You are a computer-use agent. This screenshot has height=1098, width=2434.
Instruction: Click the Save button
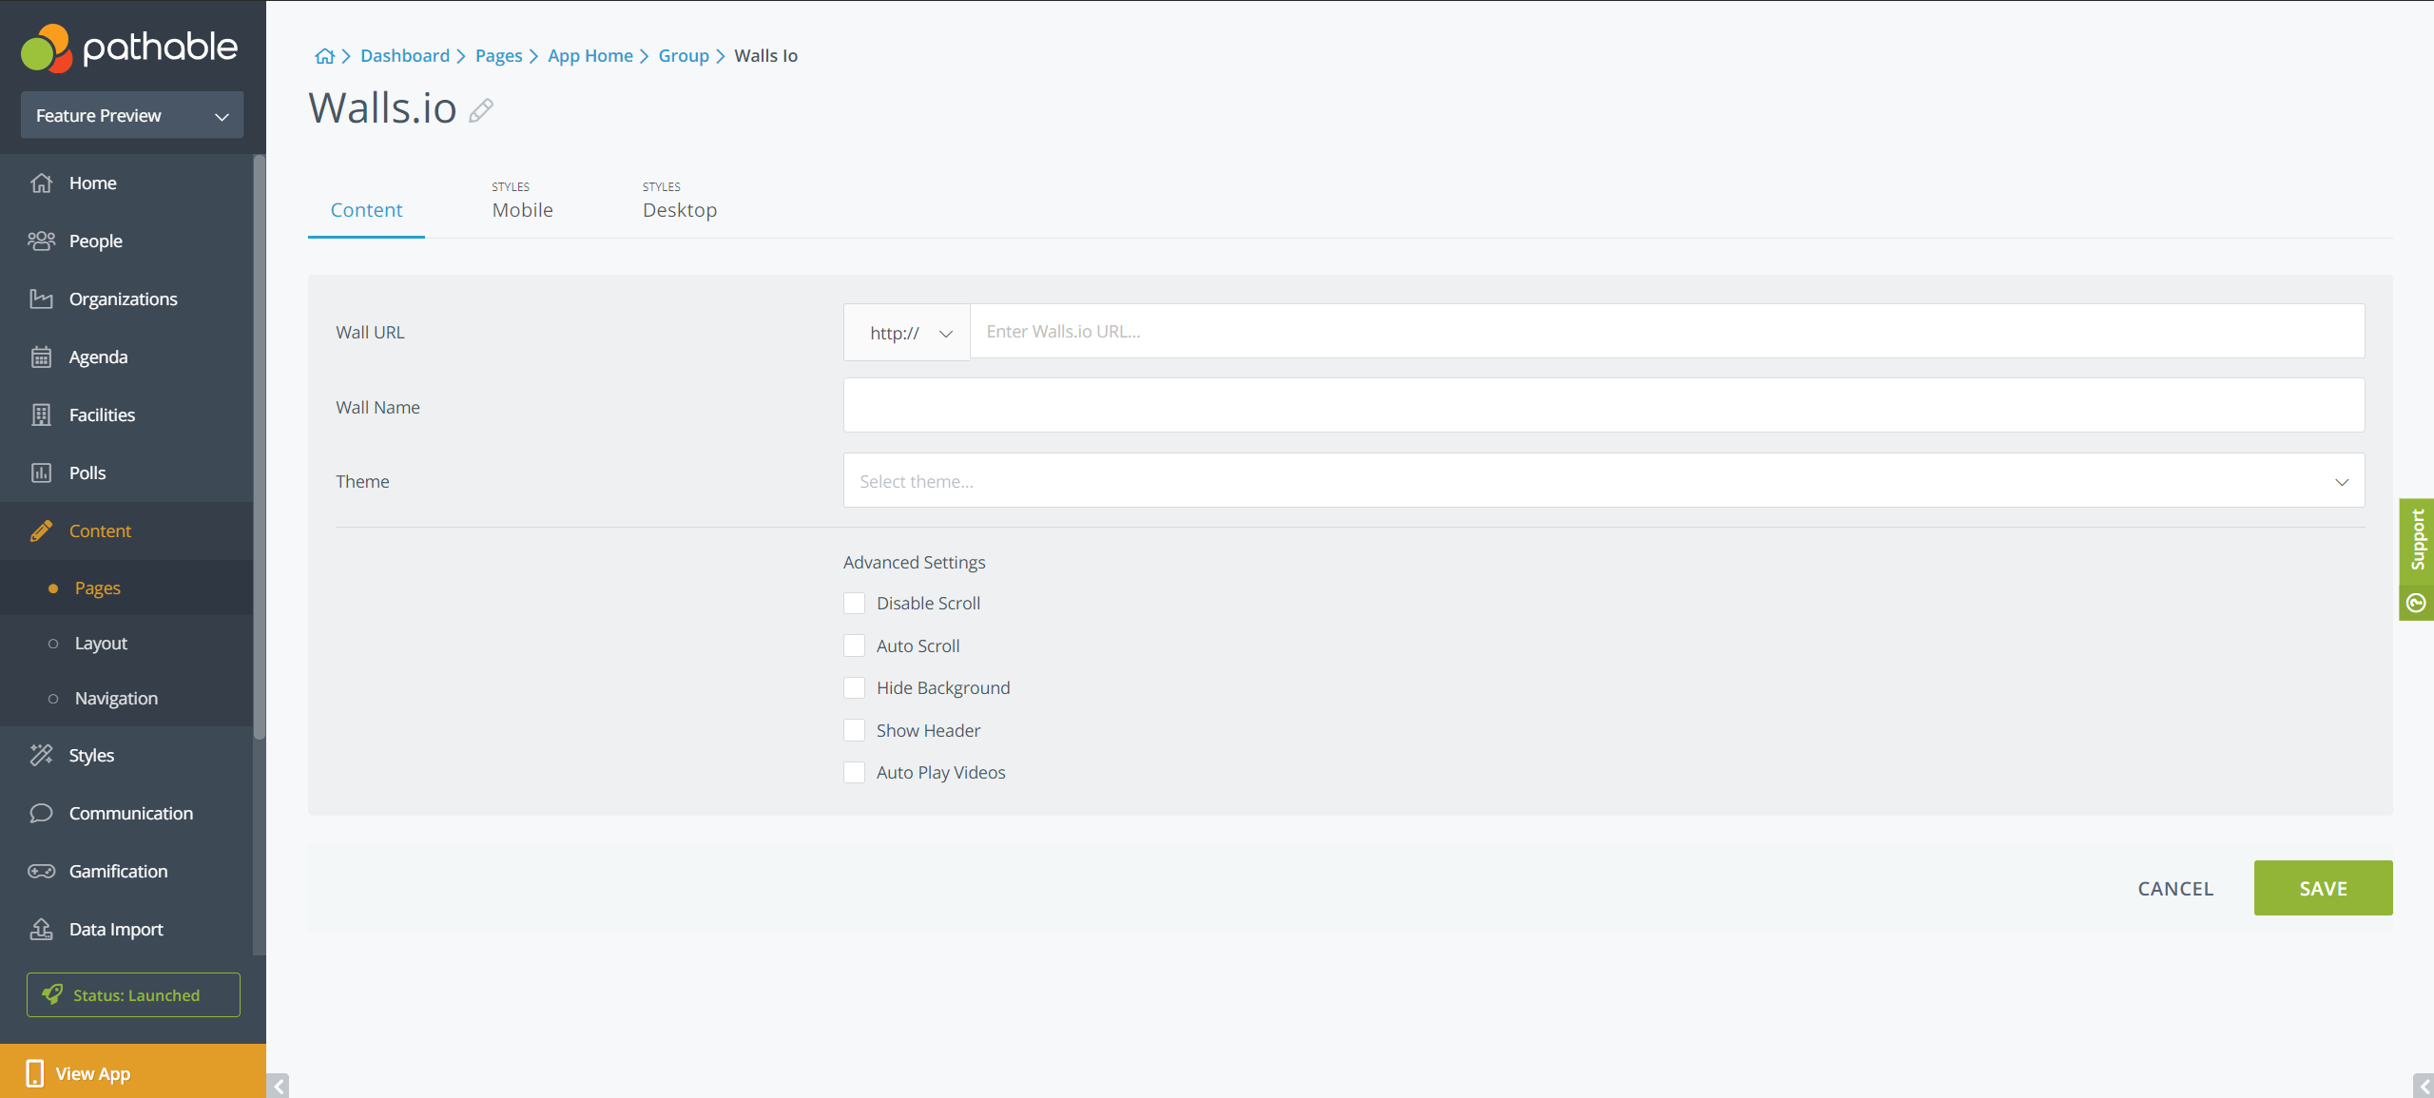2323,888
